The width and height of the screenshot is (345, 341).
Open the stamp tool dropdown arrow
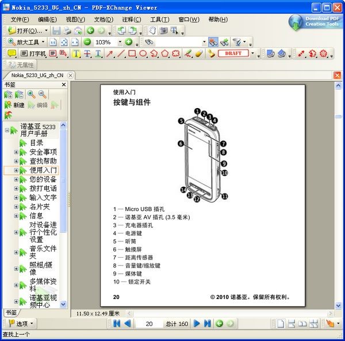(x=252, y=53)
